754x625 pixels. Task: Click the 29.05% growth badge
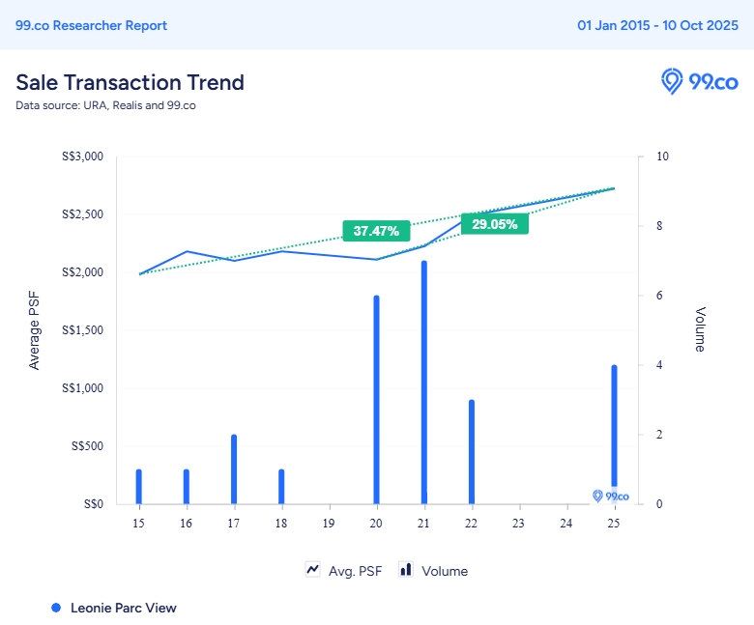coord(495,224)
